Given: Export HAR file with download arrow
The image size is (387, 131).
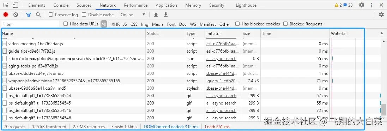Looking at the screenshot, I should pos(166,14).
